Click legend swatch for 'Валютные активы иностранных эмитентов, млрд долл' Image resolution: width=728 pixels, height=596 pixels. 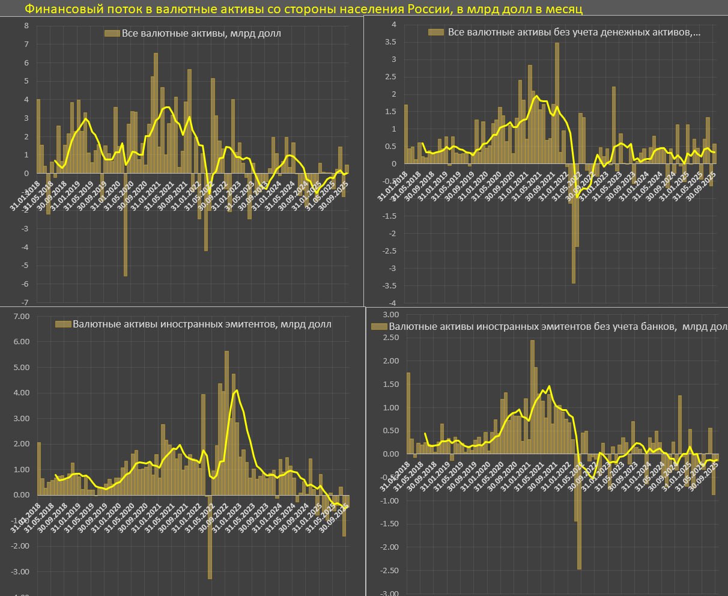pyautogui.click(x=63, y=324)
